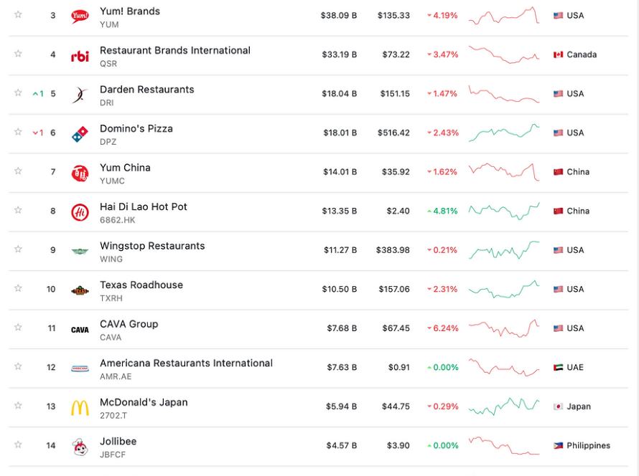Click the Yum China logo icon

pos(80,173)
